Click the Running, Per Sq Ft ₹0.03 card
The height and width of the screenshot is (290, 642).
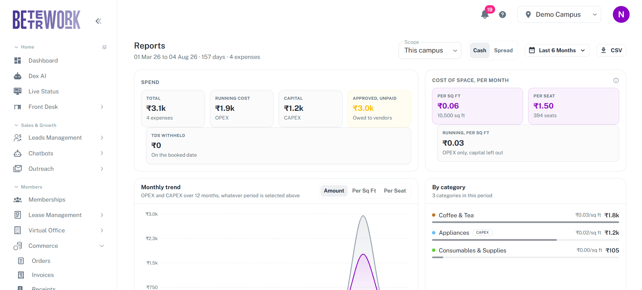tap(528, 143)
